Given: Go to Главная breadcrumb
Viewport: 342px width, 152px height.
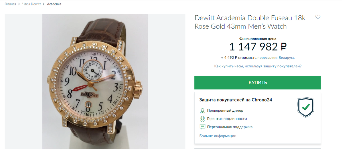Looking at the screenshot, I should pyautogui.click(x=10, y=4).
